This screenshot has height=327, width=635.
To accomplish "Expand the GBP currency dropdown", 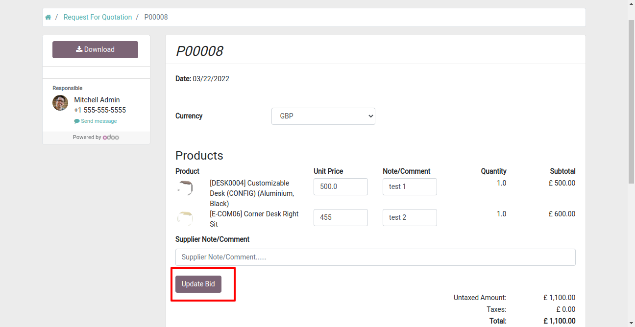I will click(x=323, y=117).
